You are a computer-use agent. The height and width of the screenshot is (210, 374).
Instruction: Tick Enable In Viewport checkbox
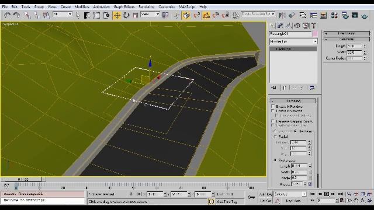point(273,111)
